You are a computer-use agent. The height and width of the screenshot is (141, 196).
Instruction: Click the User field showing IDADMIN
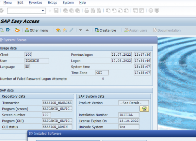[x=37, y=61]
